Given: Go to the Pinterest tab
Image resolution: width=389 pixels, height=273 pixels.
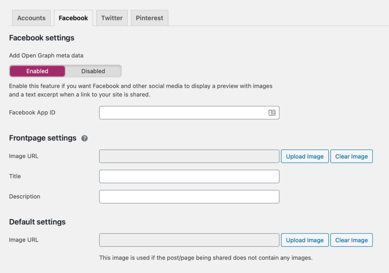Looking at the screenshot, I should [149, 18].
